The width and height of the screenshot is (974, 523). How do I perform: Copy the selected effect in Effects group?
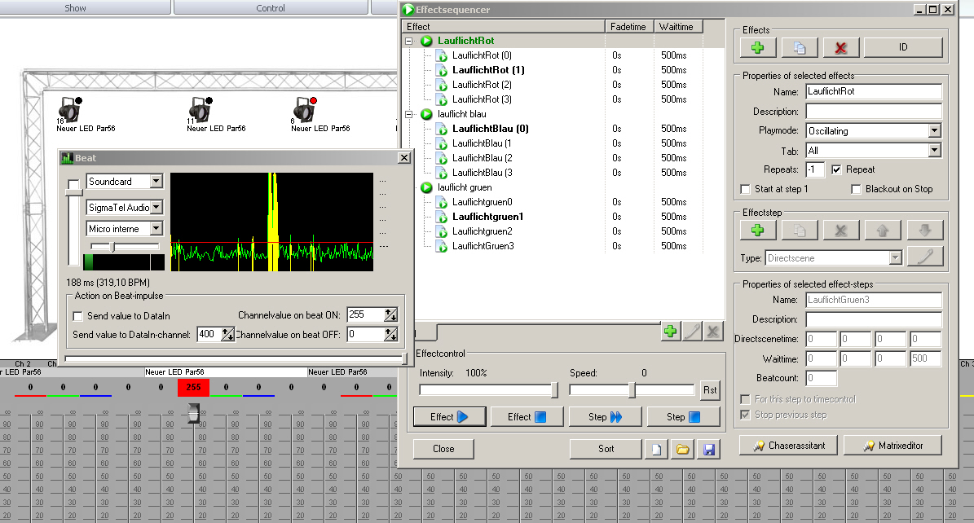click(799, 48)
